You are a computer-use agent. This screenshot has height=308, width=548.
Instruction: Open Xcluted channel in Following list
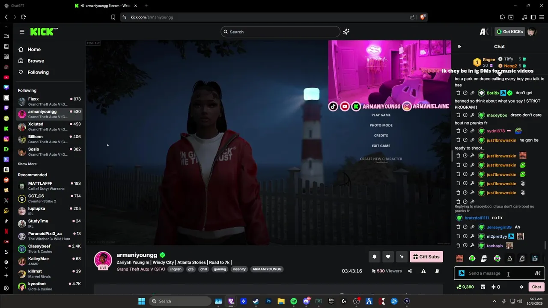(x=49, y=127)
